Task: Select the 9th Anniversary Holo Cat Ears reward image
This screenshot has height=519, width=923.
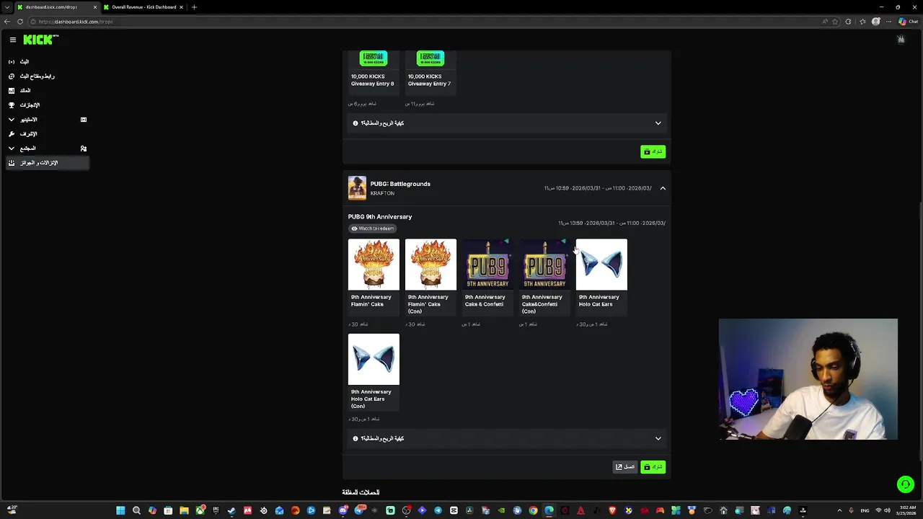Action: coord(601,265)
